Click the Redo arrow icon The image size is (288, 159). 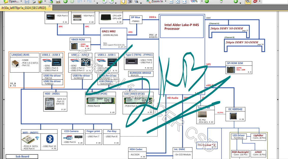pyautogui.click(x=89, y=2)
